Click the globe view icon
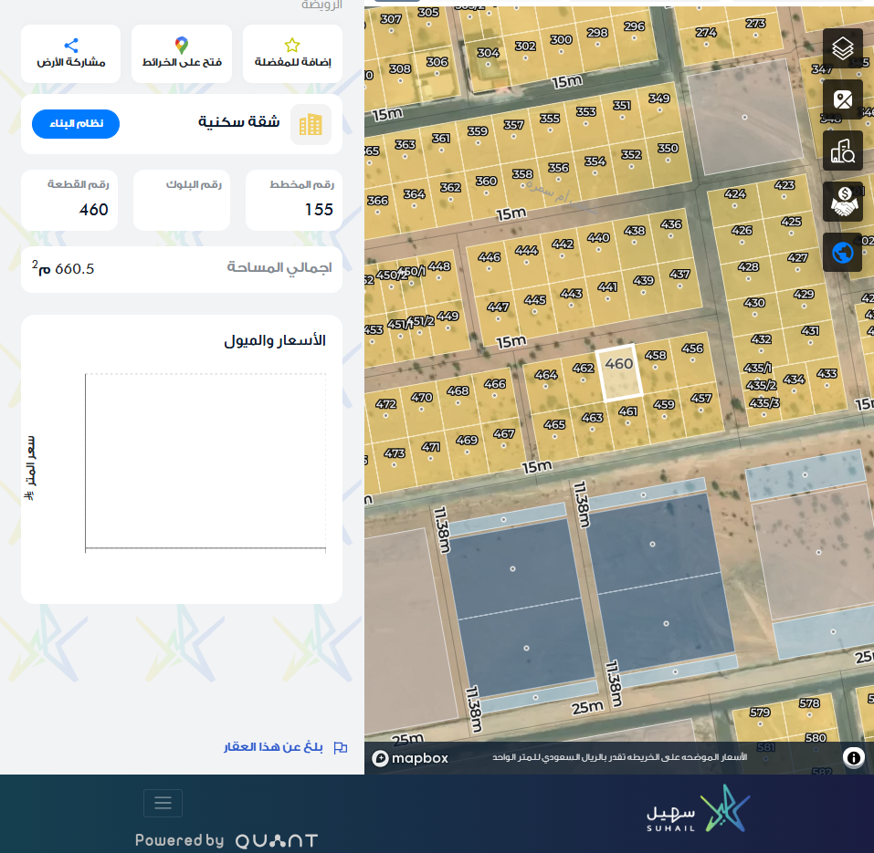The image size is (874, 853). (x=842, y=253)
